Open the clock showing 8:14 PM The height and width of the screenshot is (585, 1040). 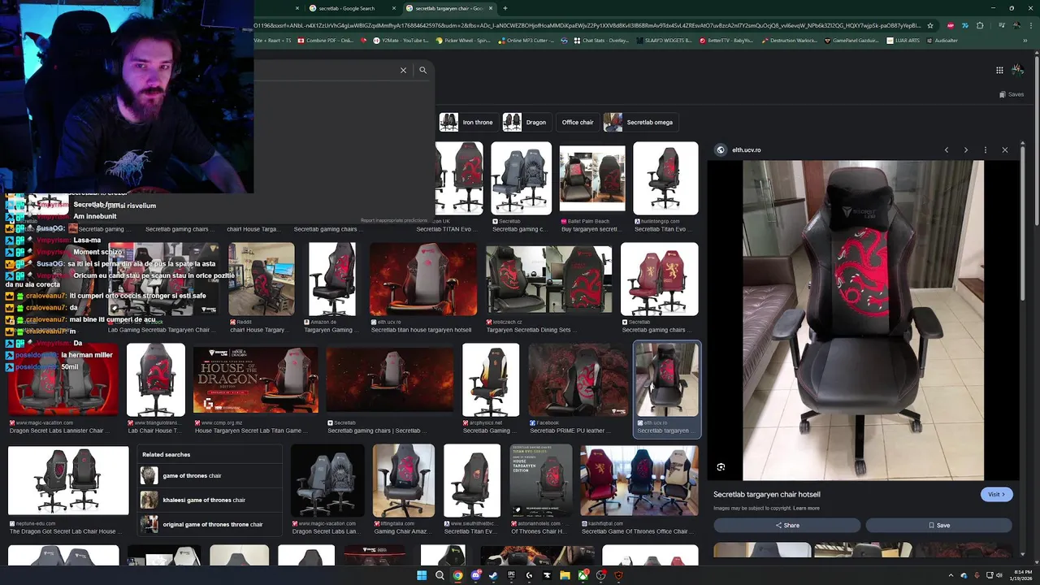1023,575
